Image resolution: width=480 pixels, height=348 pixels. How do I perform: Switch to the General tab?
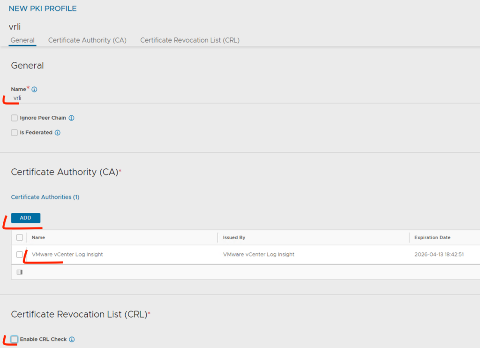[x=22, y=40]
